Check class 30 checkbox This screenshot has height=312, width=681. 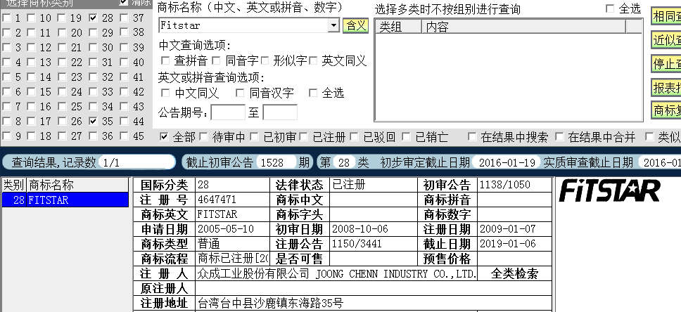tap(93, 47)
